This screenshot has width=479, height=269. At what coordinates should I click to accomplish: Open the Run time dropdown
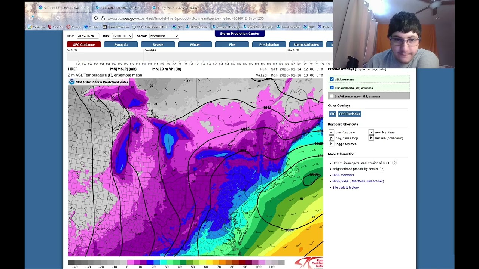click(122, 36)
